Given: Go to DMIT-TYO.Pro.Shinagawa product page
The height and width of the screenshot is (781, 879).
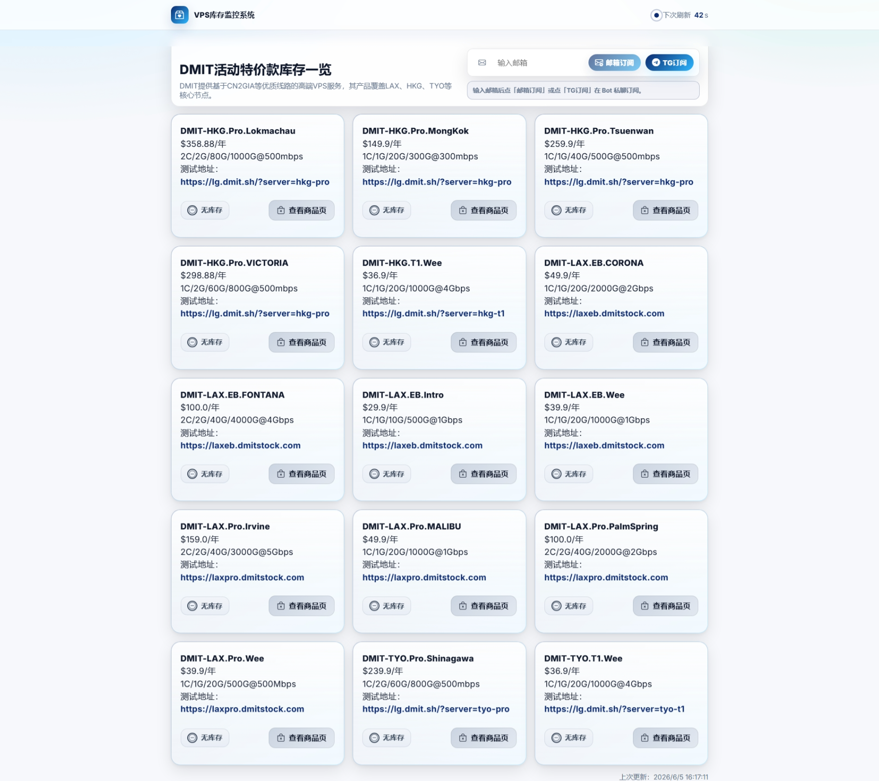Looking at the screenshot, I should [484, 738].
